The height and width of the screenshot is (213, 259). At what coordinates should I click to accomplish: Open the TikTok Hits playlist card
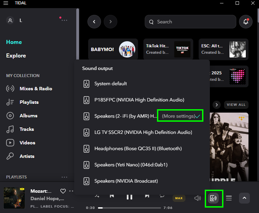[168, 49]
